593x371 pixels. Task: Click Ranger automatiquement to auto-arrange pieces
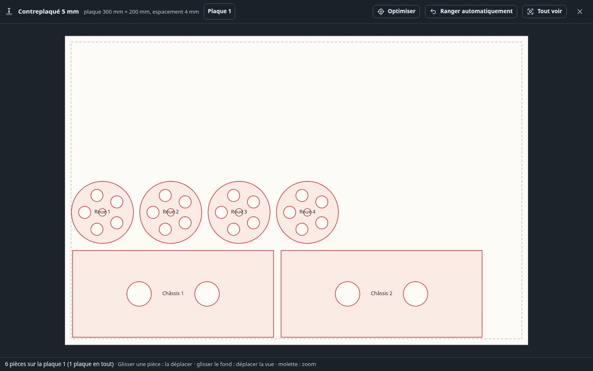pyautogui.click(x=471, y=12)
